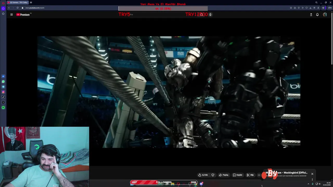Open Opera home/start page sidebar icon
The height and width of the screenshot is (187, 333).
pyautogui.click(x=3, y=8)
